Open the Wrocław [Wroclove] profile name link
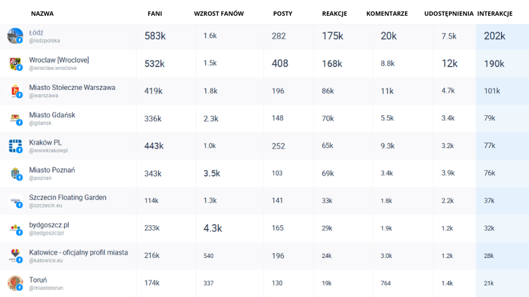Screen dimensions: 529x297 (x=59, y=60)
